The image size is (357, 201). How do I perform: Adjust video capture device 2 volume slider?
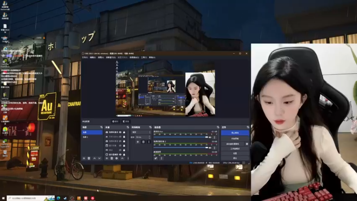(x=181, y=148)
